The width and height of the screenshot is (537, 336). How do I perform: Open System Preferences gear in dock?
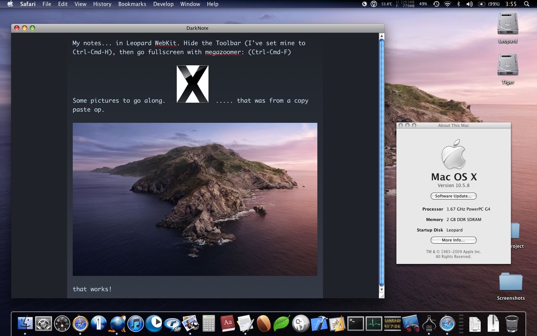[44, 323]
